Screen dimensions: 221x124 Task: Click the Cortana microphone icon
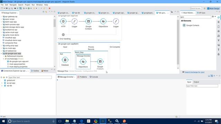pyautogui.click(x=54, y=121)
